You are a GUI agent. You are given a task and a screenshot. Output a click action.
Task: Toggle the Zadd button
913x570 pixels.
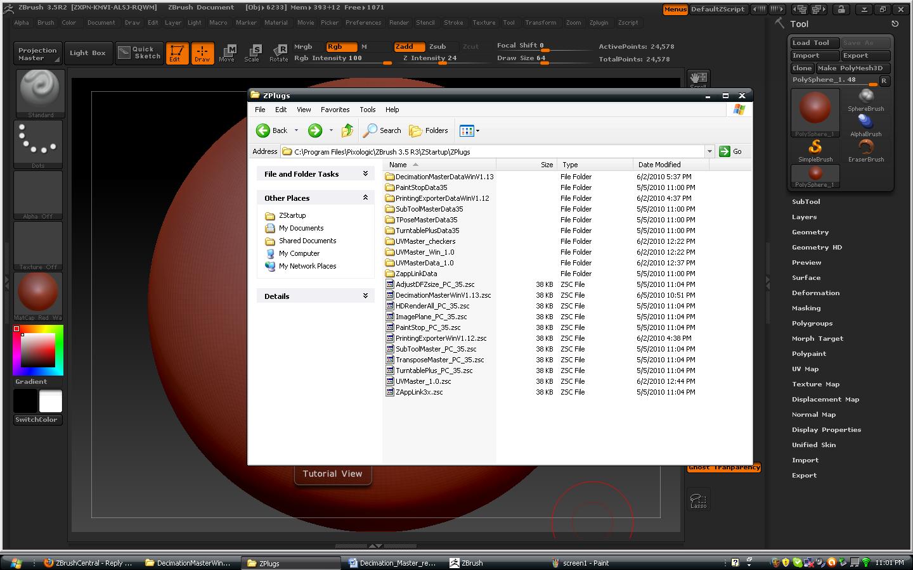(409, 47)
